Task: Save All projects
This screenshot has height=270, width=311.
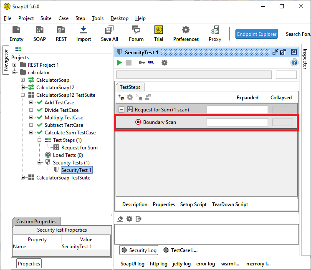Action: tap(109, 34)
